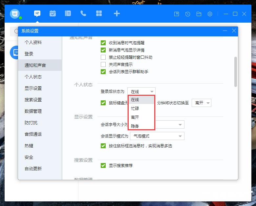256x206 pixels.
Task: Open the 气泡模式 display mode dropdown
Action: [157, 136]
